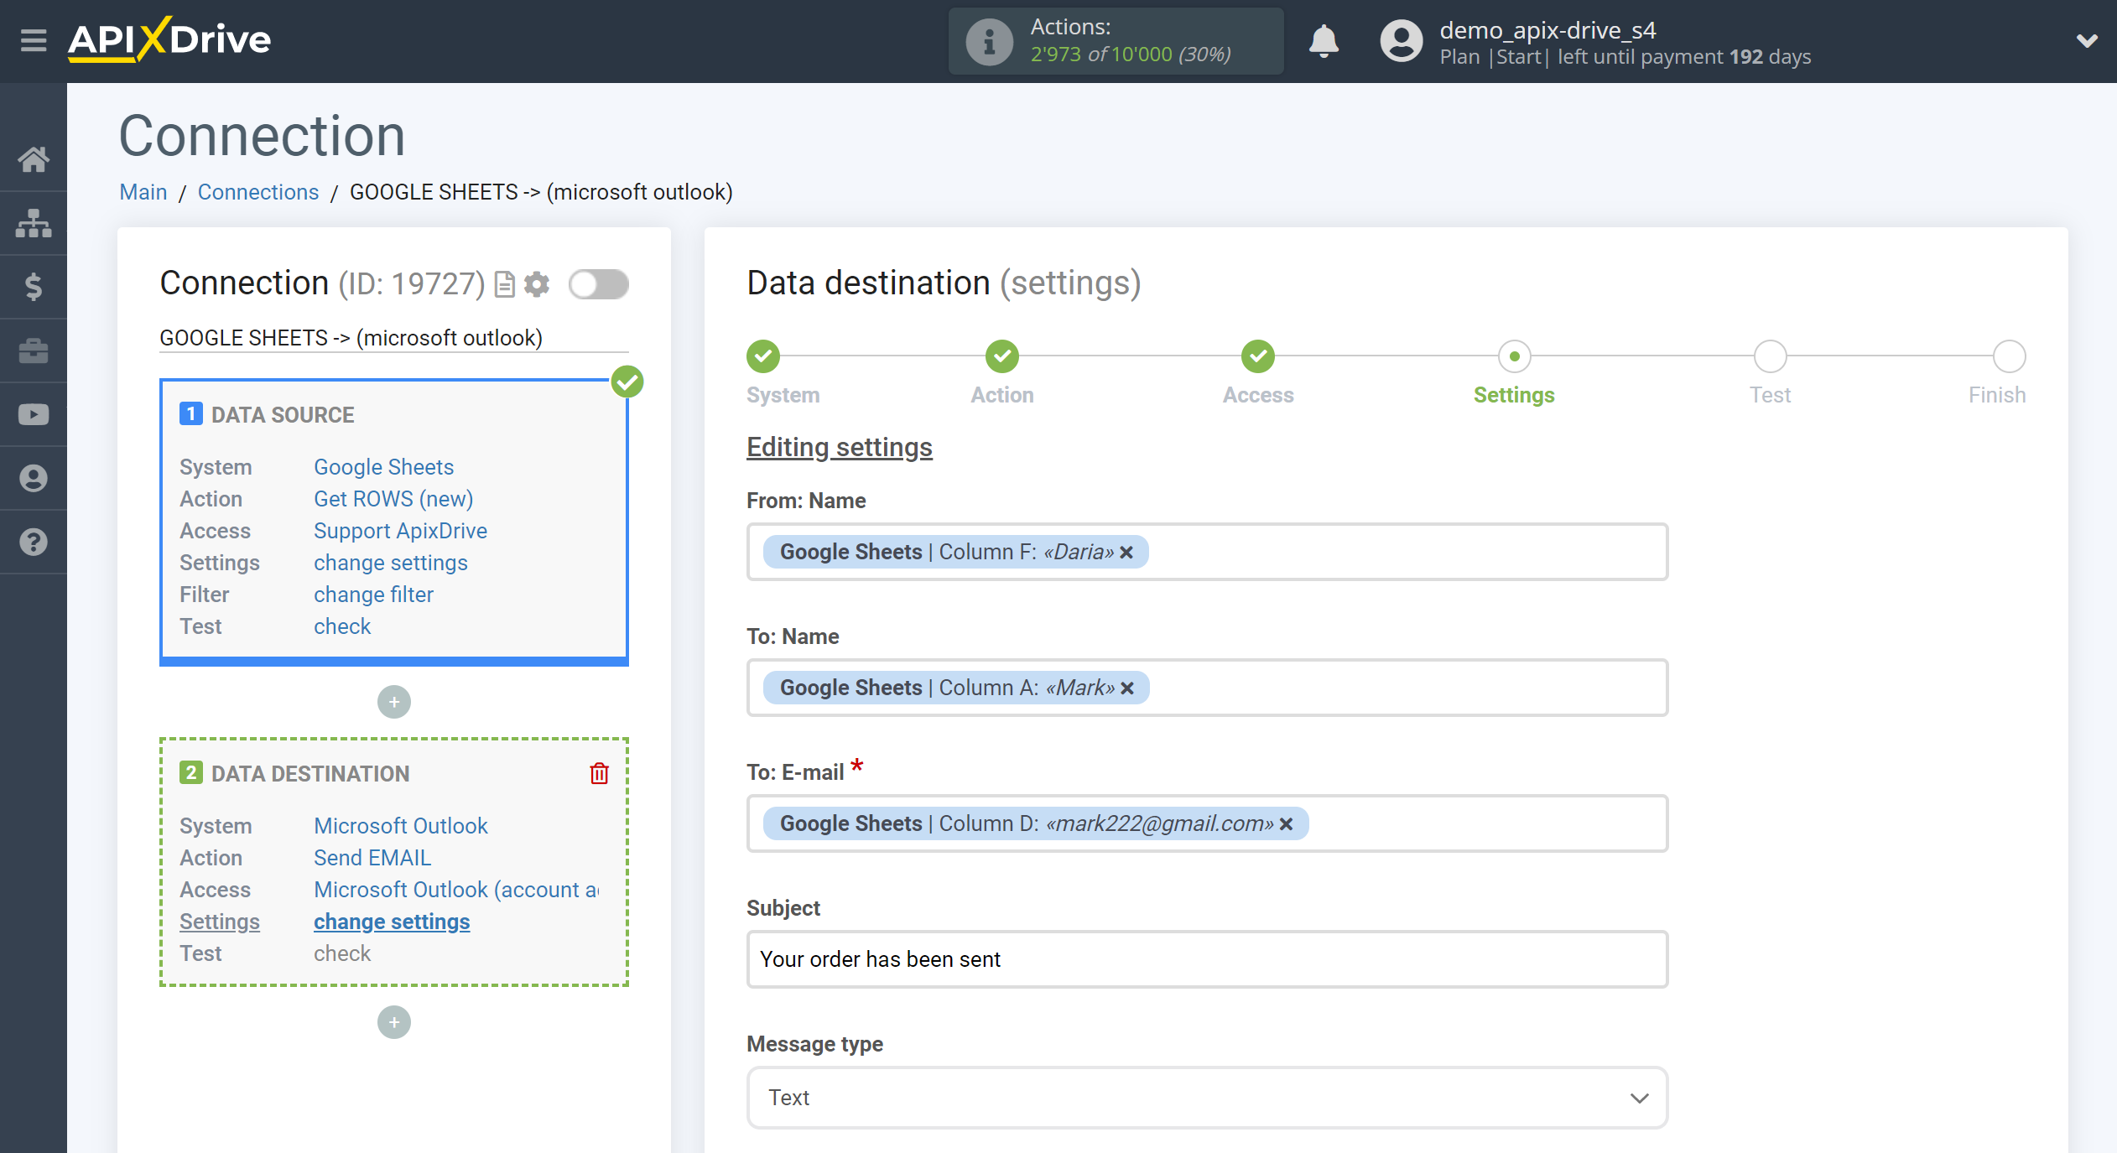Open Main breadcrumb link
2117x1153 pixels.
click(143, 192)
